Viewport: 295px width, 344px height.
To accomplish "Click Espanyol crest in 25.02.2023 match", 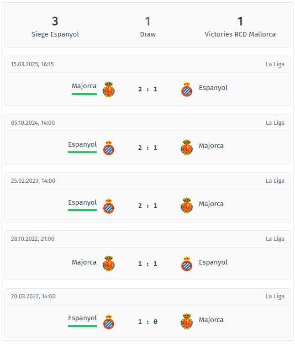I will (109, 206).
